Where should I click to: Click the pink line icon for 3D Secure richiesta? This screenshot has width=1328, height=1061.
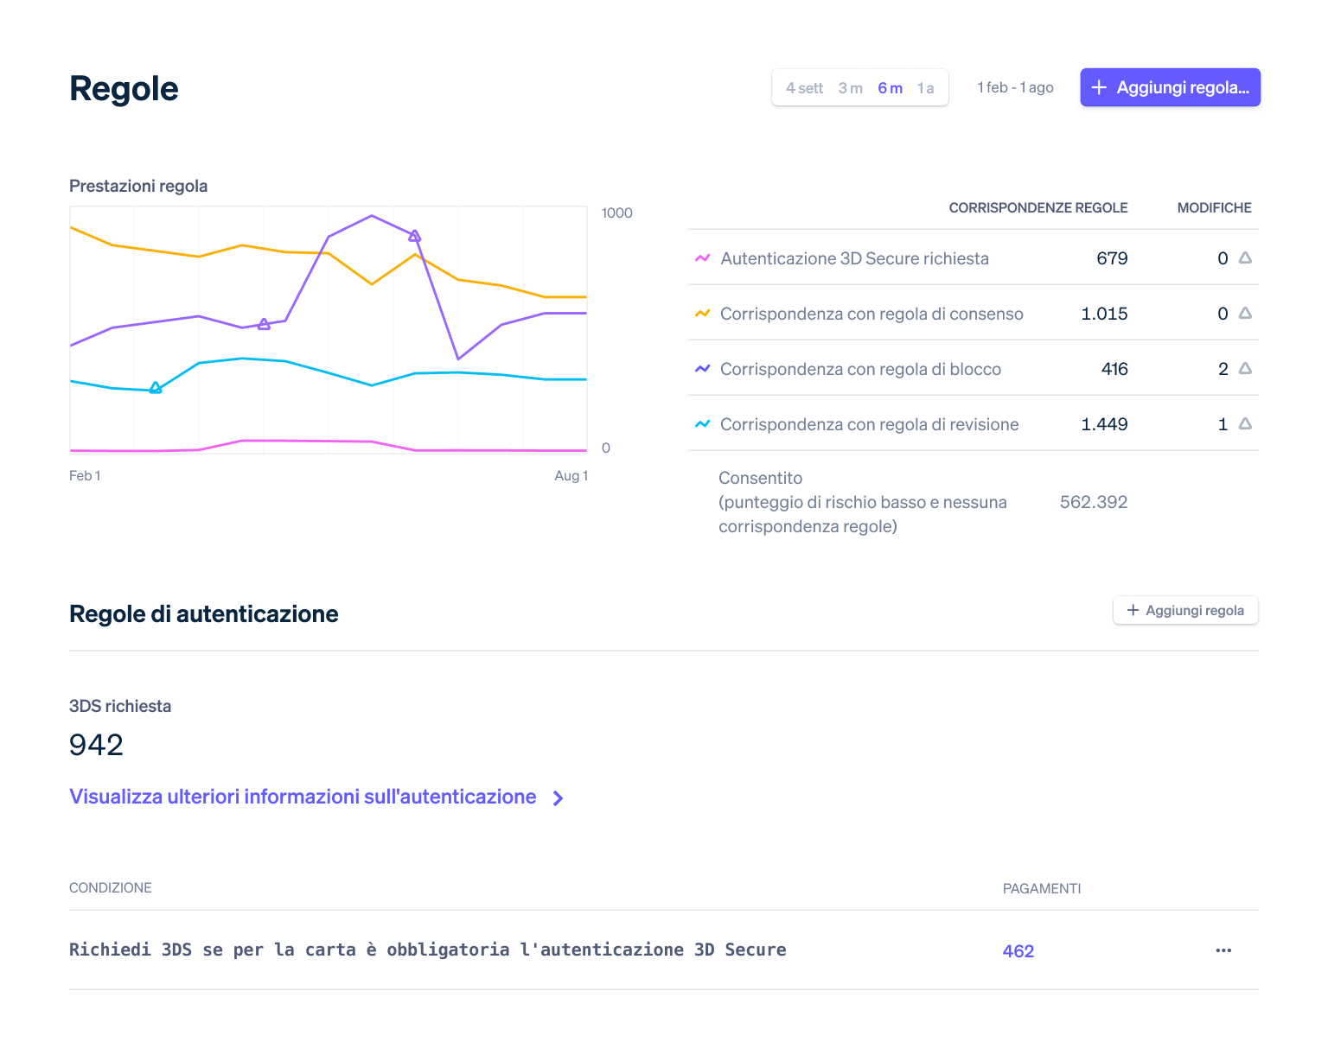point(702,258)
